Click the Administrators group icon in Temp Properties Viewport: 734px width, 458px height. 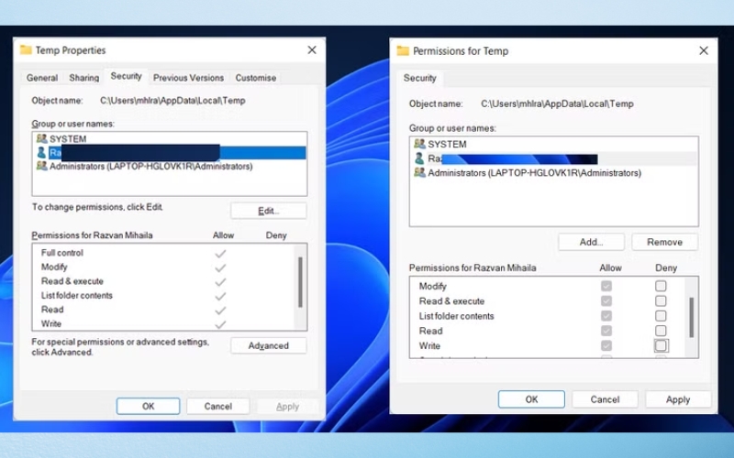click(x=41, y=167)
